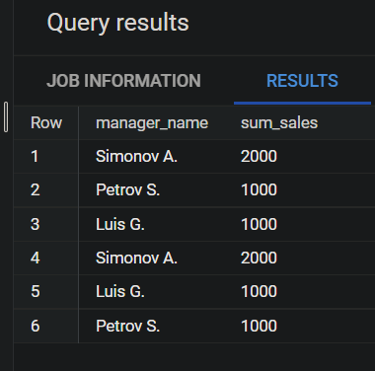
Task: Click the 1000 value in row 2
Action: [259, 189]
